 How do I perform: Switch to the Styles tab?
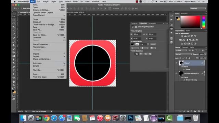click(x=188, y=31)
